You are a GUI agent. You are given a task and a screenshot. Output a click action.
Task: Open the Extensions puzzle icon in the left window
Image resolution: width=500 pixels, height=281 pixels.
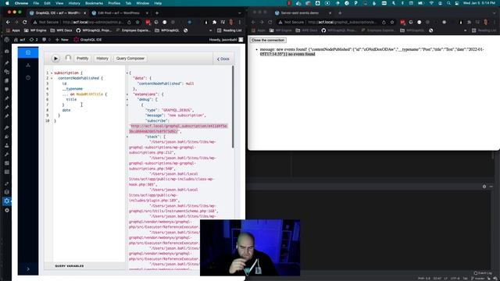coord(214,23)
